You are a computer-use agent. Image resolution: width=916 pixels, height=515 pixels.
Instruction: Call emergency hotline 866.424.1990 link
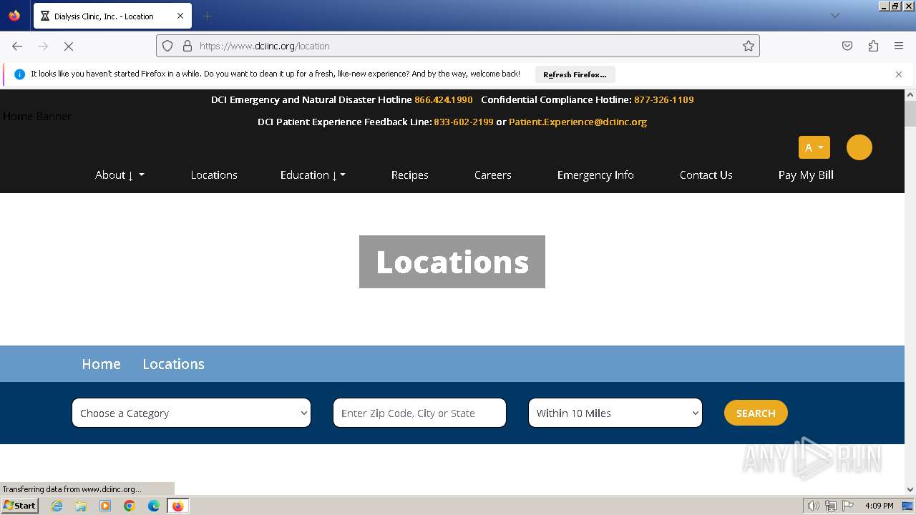pyautogui.click(x=444, y=99)
